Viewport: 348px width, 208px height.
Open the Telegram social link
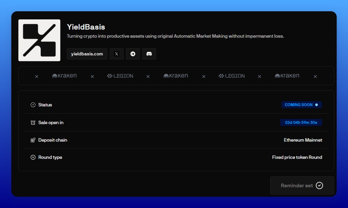(133, 54)
